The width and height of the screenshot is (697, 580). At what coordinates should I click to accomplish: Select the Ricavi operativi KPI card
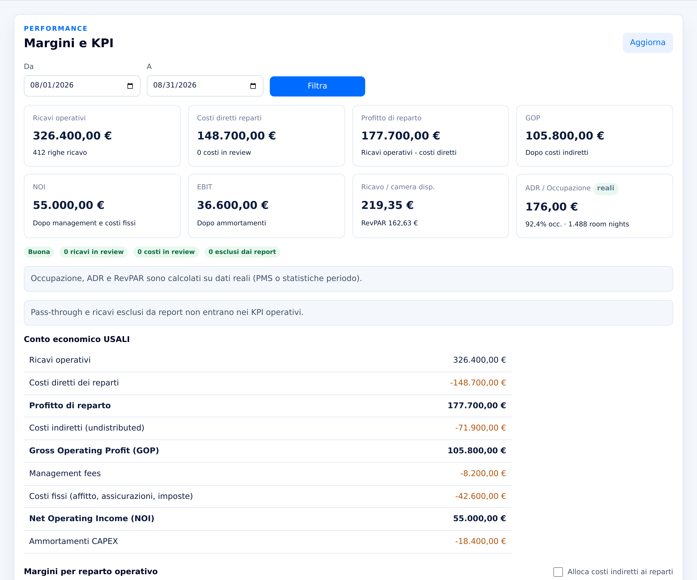(x=102, y=136)
